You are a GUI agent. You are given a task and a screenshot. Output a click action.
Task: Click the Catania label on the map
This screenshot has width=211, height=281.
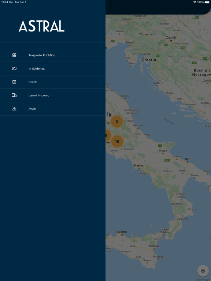tap(154, 246)
